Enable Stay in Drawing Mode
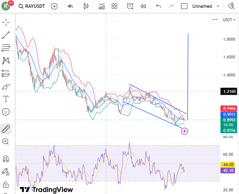Screen dimensions: 239x194 click(x=6, y=172)
